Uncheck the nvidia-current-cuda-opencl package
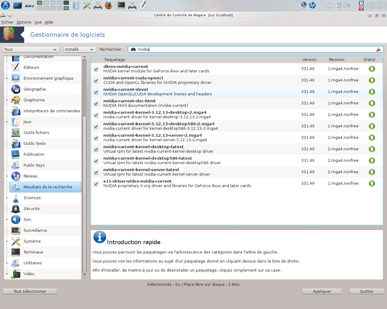 [x=96, y=81]
